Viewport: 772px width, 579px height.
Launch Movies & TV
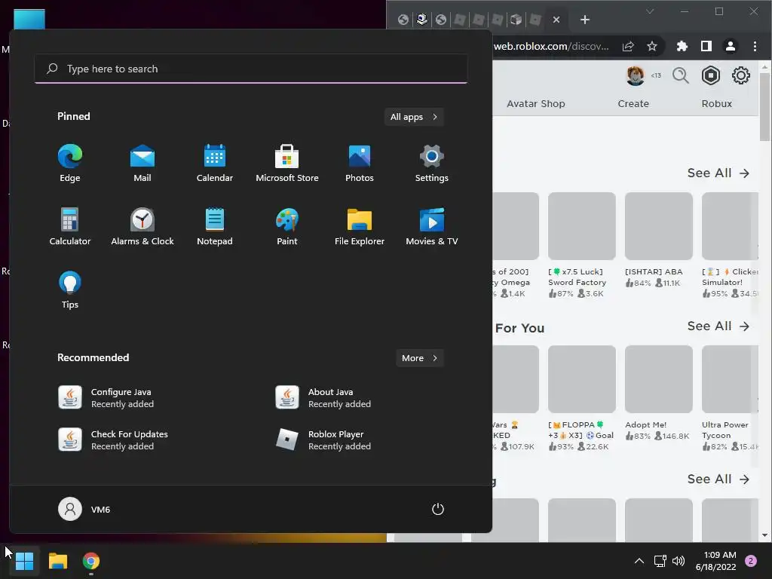[x=432, y=226]
